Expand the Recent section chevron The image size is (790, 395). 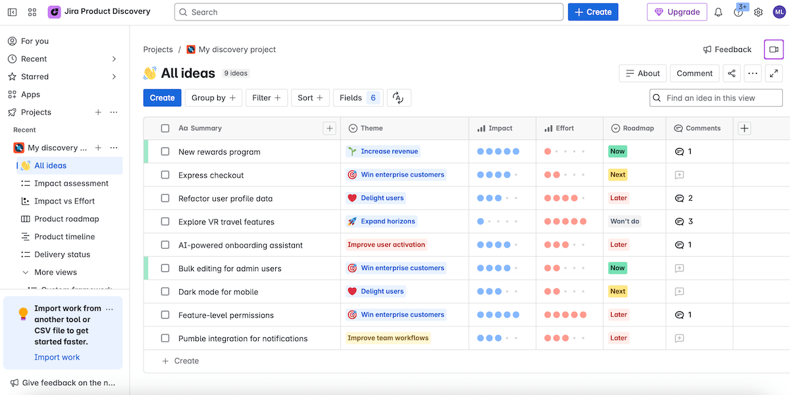click(114, 59)
